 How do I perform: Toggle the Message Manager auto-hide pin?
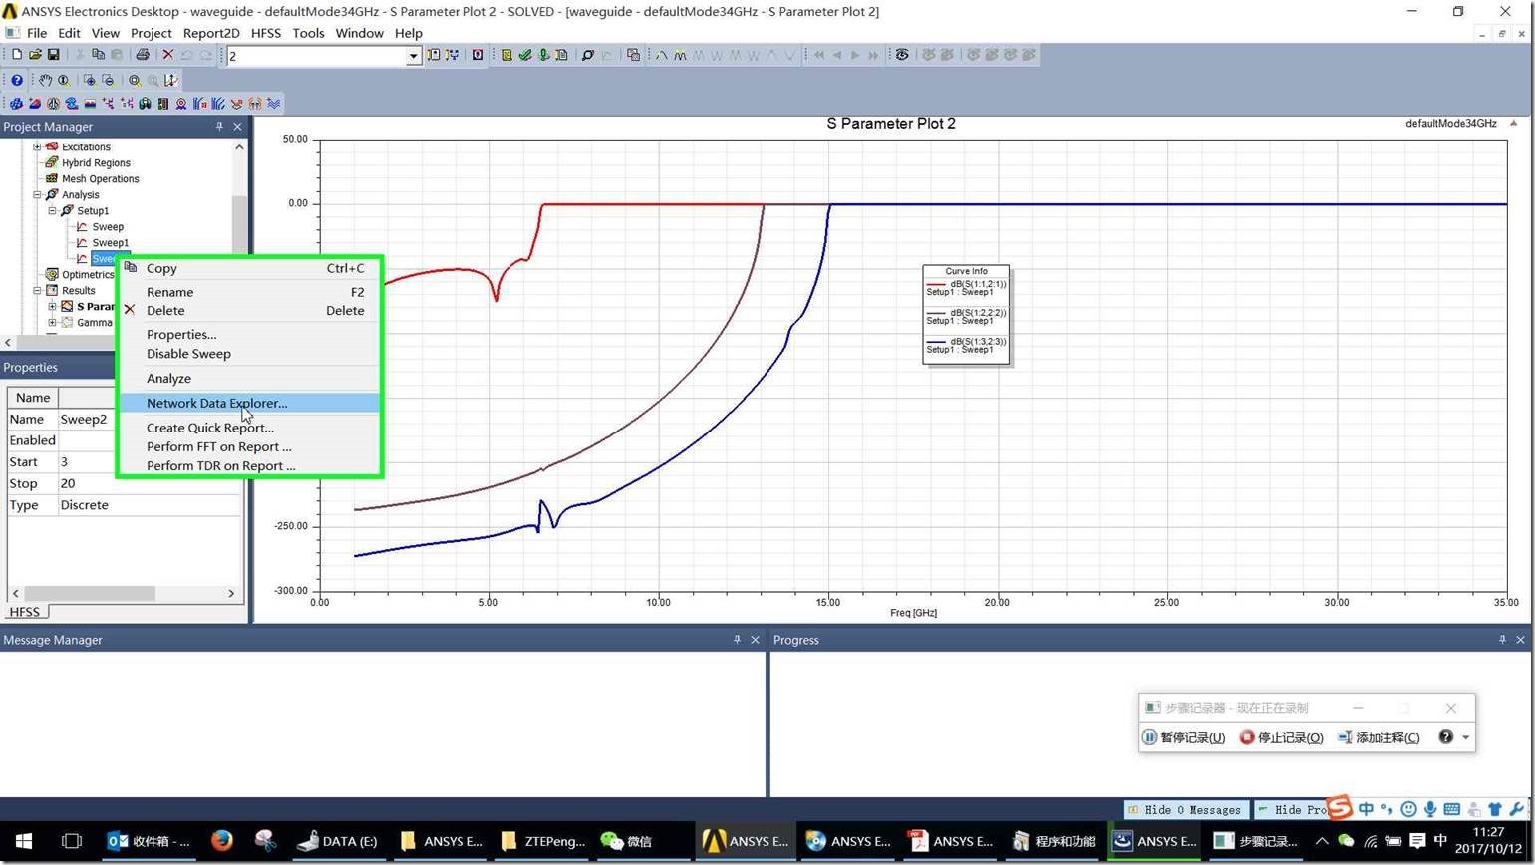(737, 640)
